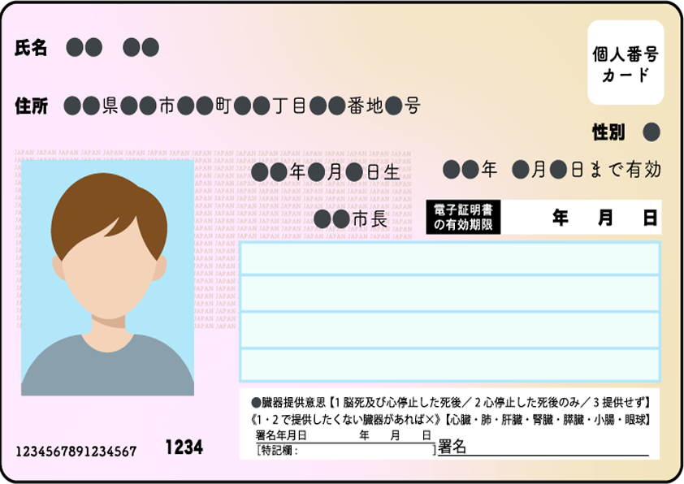Click the 住所 address label

(32, 106)
